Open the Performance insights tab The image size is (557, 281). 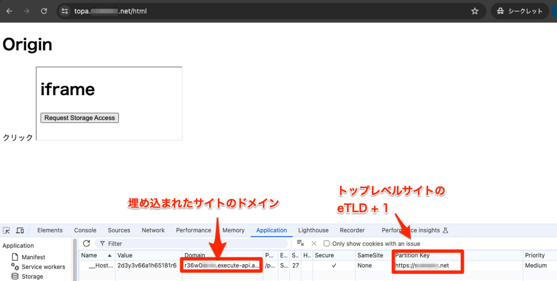tap(415, 230)
